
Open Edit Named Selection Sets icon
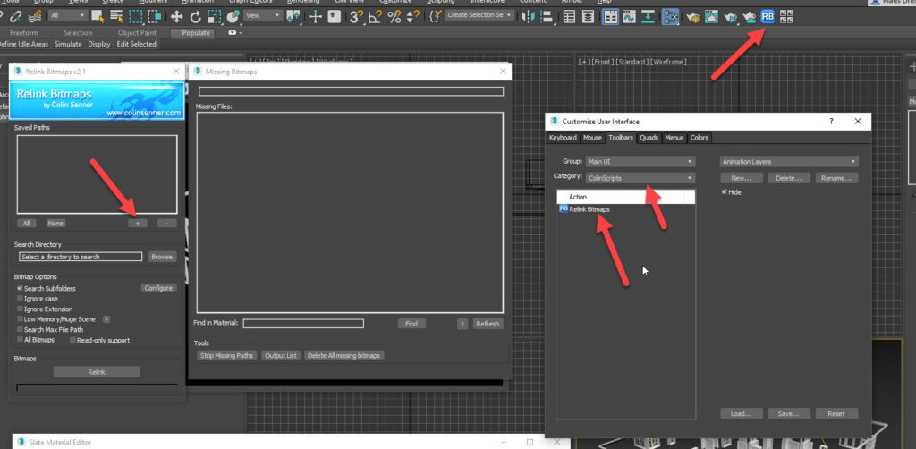coord(435,17)
